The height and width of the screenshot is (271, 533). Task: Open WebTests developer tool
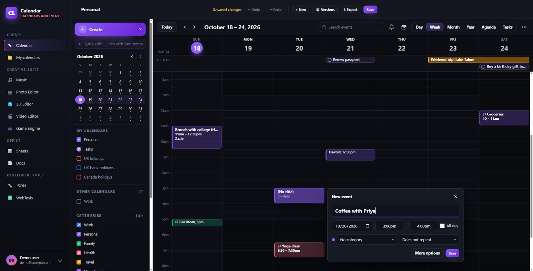(35, 198)
